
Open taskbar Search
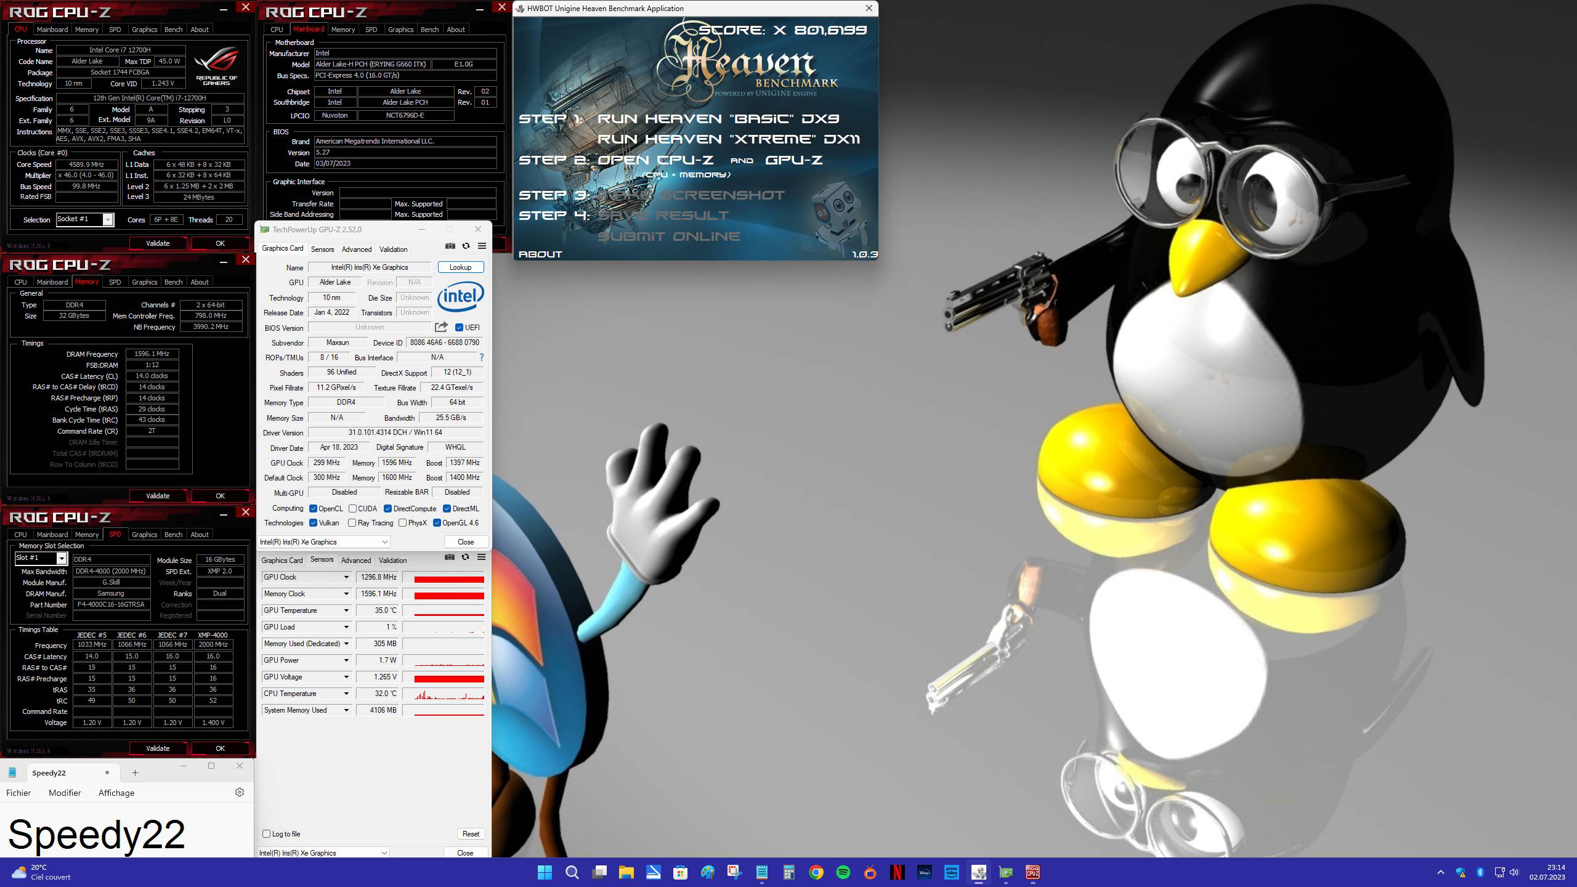tap(572, 872)
